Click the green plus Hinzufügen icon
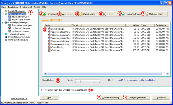 tap(45, 14)
